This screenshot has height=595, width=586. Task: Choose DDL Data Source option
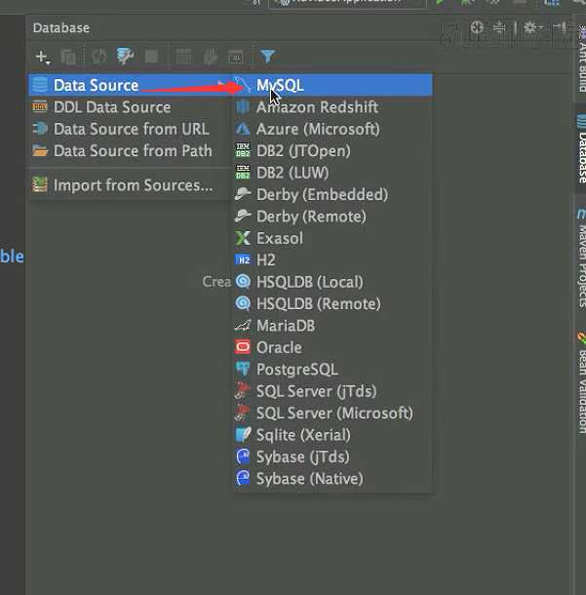[x=130, y=107]
